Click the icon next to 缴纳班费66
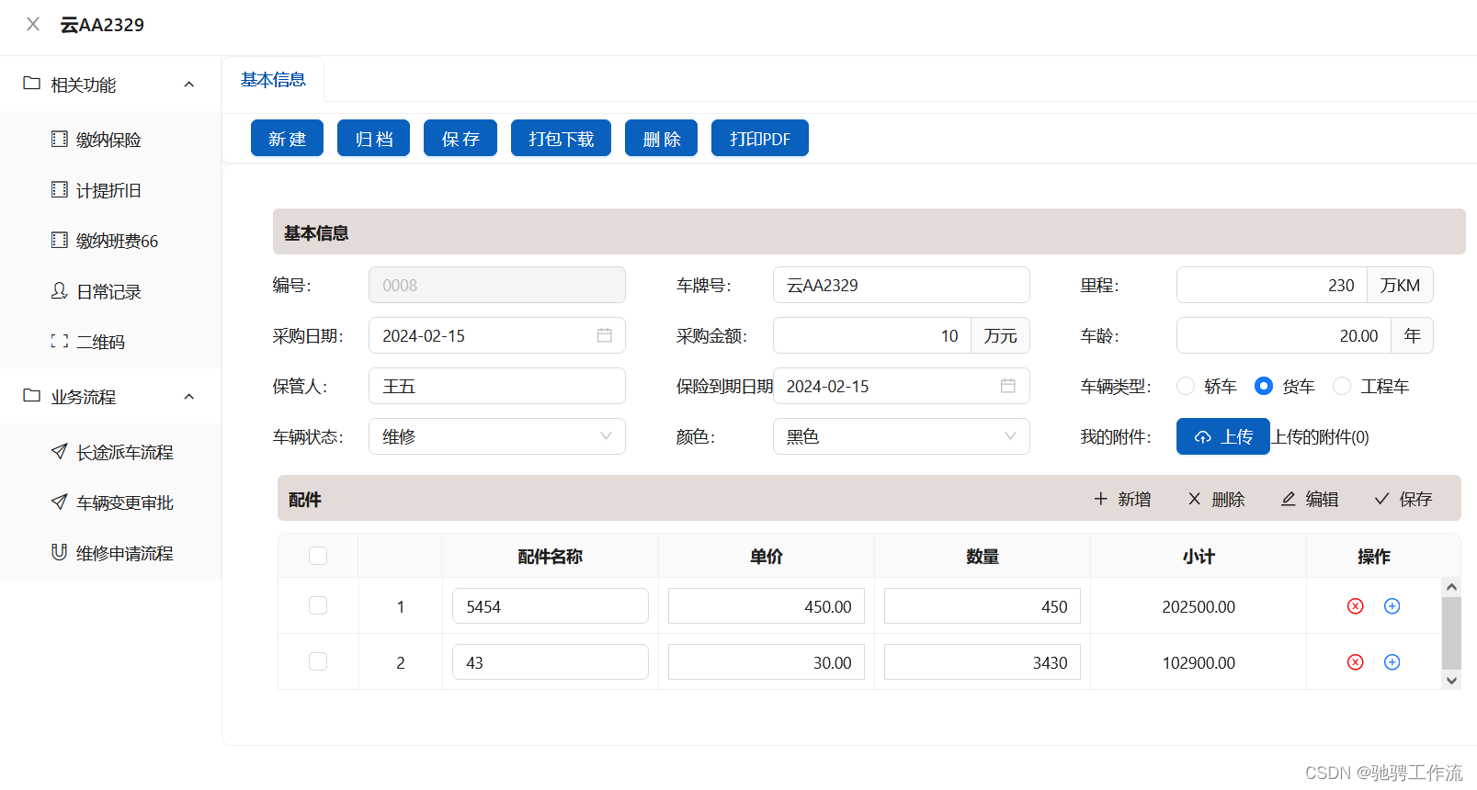 pos(59,241)
